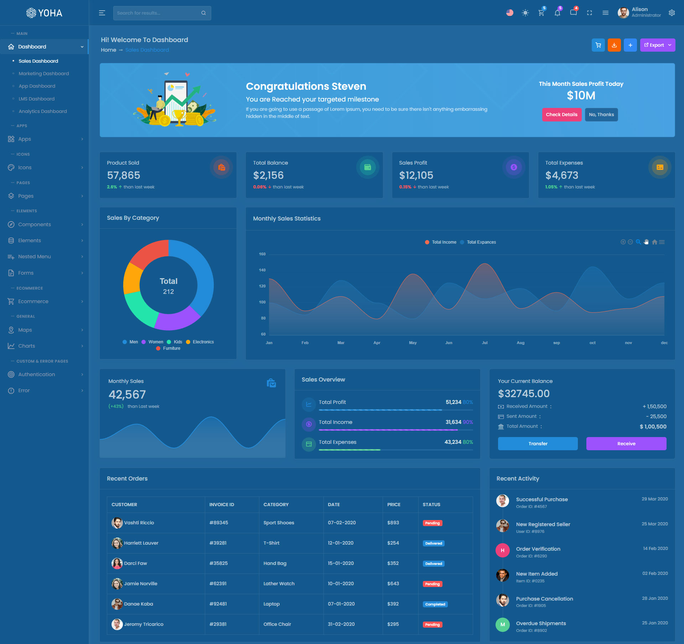Viewport: 684px width, 644px height.
Task: Reset chart zoom with home icon
Action: [x=654, y=242]
